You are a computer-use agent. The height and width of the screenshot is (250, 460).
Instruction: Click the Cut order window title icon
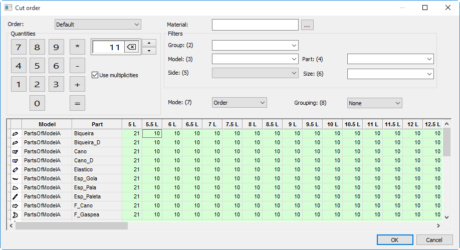point(8,8)
